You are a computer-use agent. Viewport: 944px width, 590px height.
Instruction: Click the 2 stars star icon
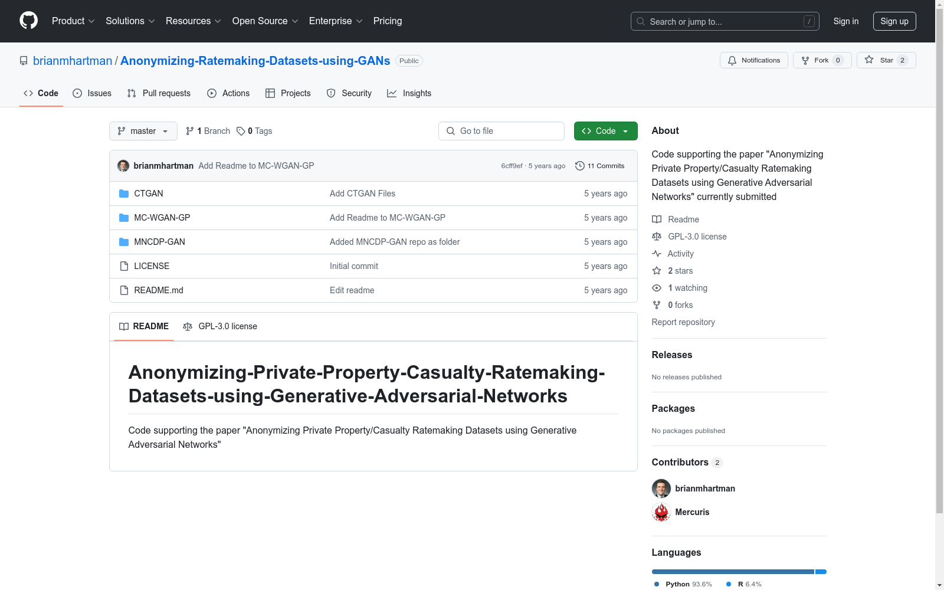coord(657,271)
